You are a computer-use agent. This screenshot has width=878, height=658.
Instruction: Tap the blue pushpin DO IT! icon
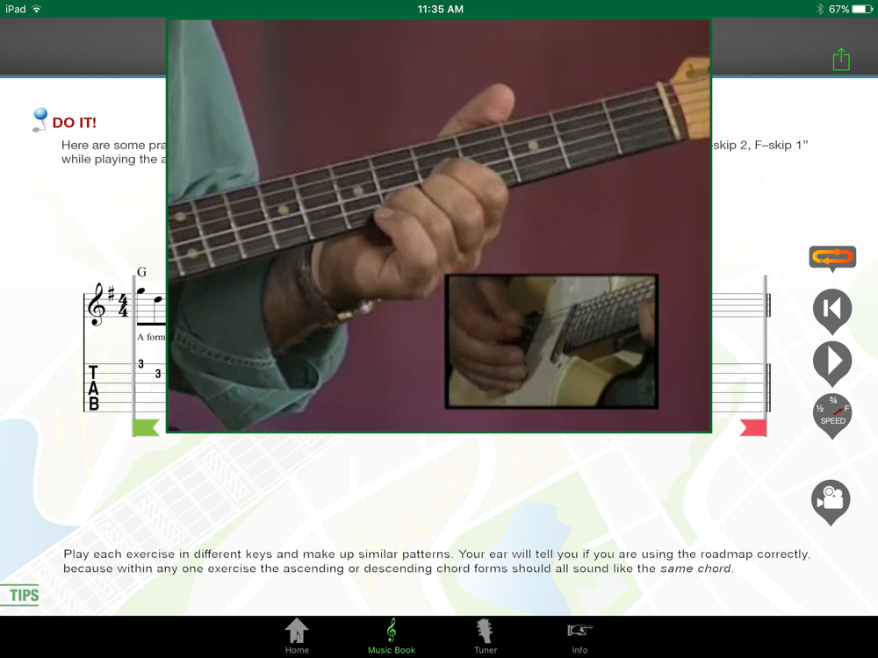40,119
